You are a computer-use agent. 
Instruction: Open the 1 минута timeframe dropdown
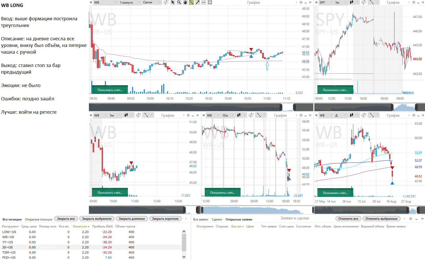point(130,2)
